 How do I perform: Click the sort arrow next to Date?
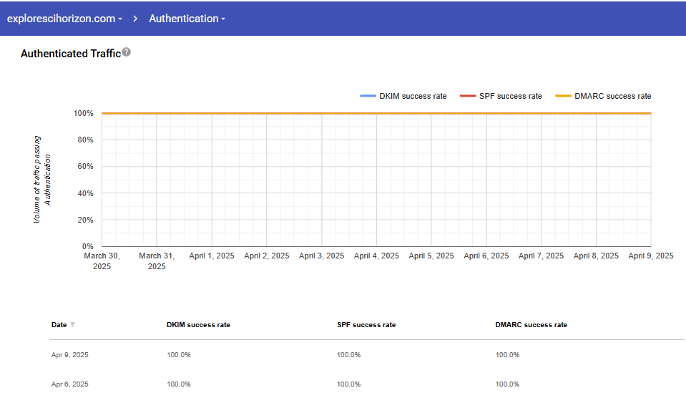(72, 325)
